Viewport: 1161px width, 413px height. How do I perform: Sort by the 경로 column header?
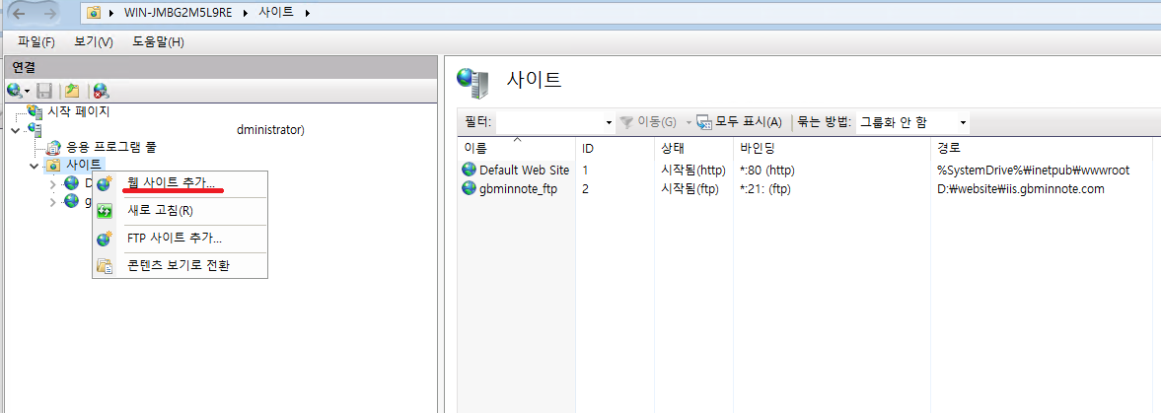tap(1042, 148)
